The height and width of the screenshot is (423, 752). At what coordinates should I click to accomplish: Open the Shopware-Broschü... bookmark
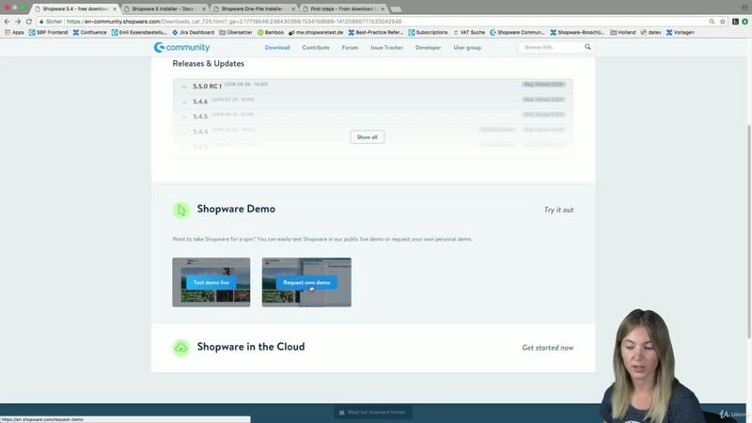(577, 32)
